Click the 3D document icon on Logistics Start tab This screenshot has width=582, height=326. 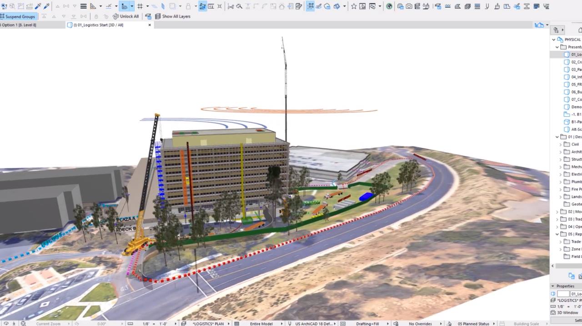pyautogui.click(x=69, y=25)
